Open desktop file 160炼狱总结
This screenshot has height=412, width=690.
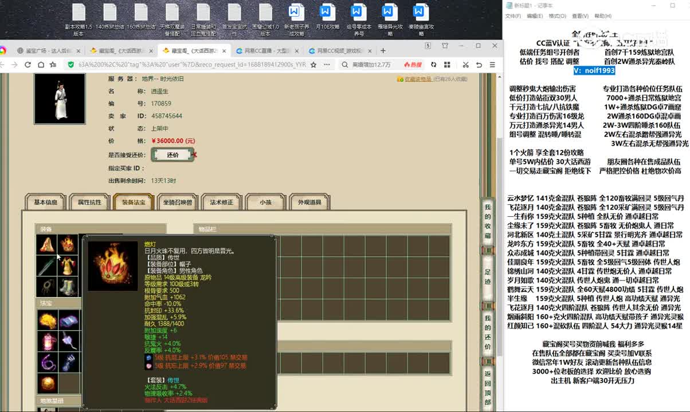coord(140,17)
